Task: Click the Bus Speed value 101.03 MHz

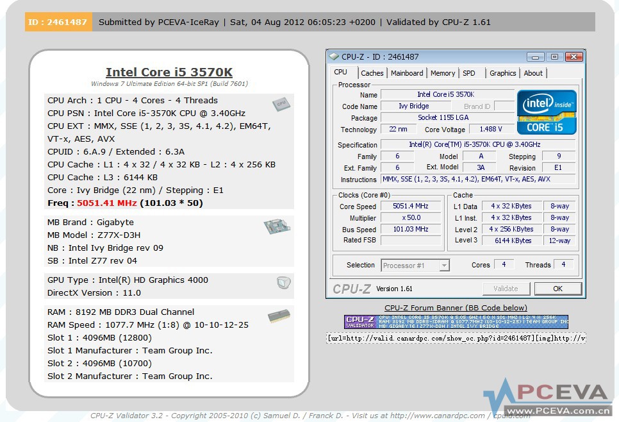Action: [x=411, y=229]
